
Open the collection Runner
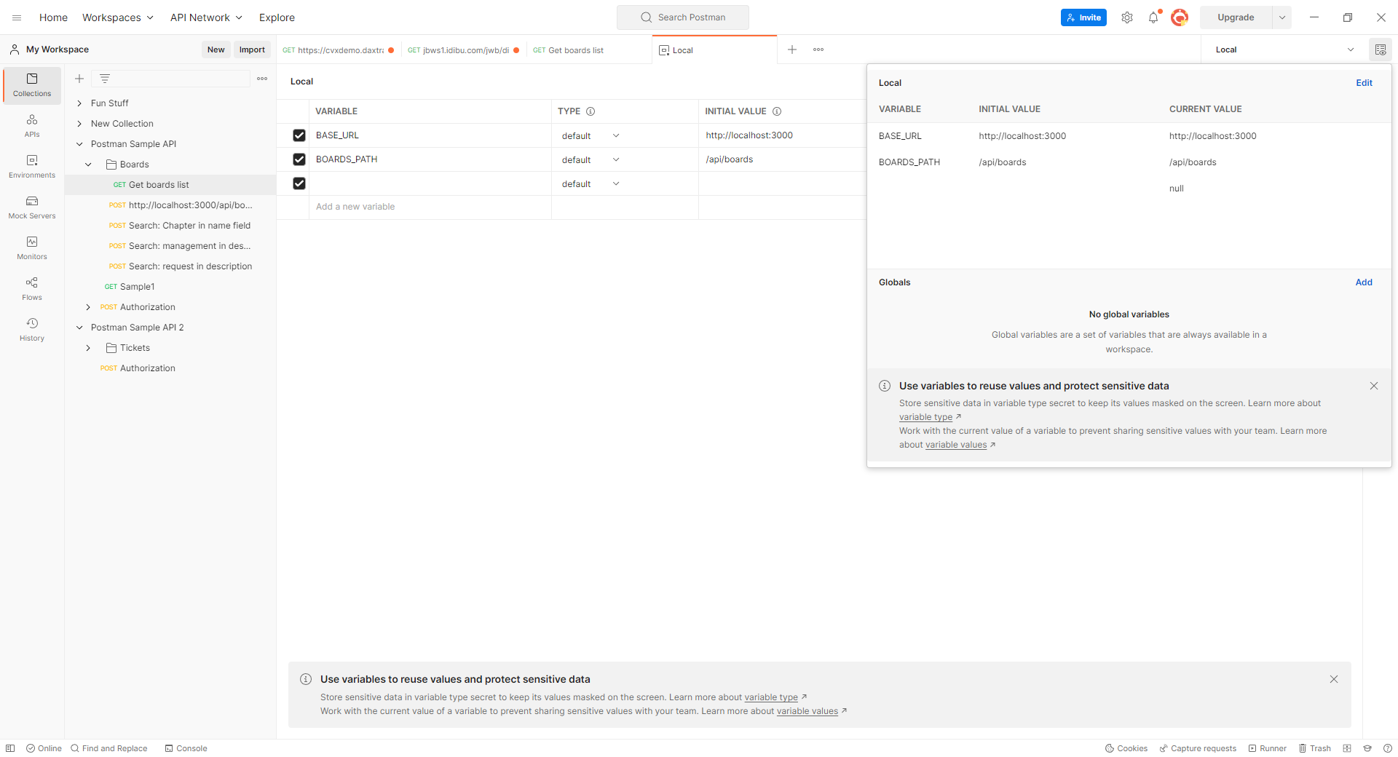pos(1267,748)
